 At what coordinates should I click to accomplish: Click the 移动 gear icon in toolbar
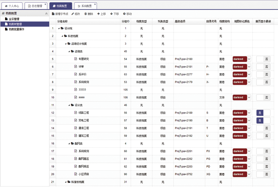[124, 14]
